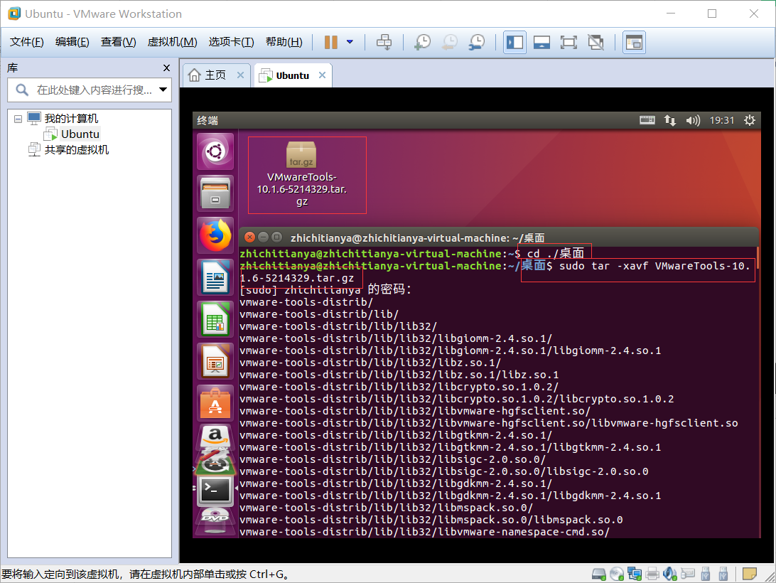Open the power options dropdown arrow
Image resolution: width=776 pixels, height=583 pixels.
(350, 42)
